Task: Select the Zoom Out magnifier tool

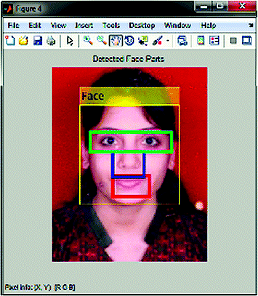Action: (x=102, y=41)
